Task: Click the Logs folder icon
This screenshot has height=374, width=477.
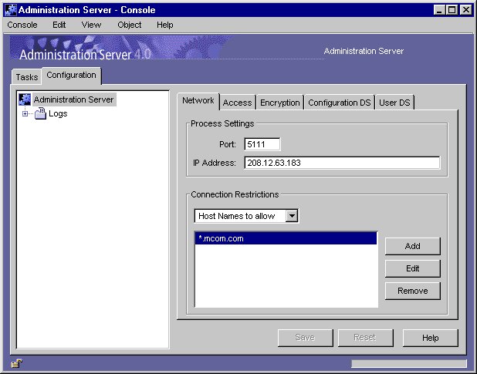Action: pos(40,113)
